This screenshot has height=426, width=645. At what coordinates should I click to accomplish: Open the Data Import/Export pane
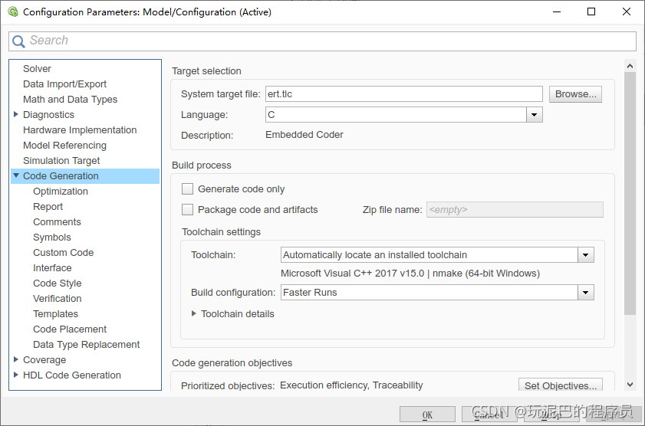[x=64, y=84]
